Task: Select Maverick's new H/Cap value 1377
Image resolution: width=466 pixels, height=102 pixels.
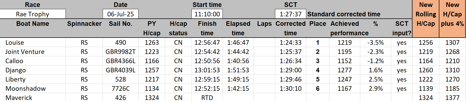Action: [x=452, y=98]
